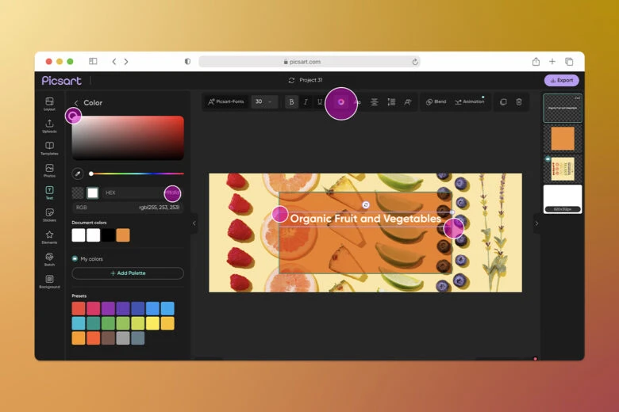Open the Animation options
This screenshot has height=412, width=619.
pos(469,101)
